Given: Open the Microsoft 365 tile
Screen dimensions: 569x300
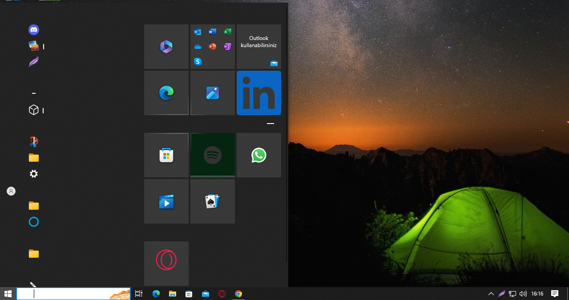Looking at the screenshot, I should [x=166, y=47].
